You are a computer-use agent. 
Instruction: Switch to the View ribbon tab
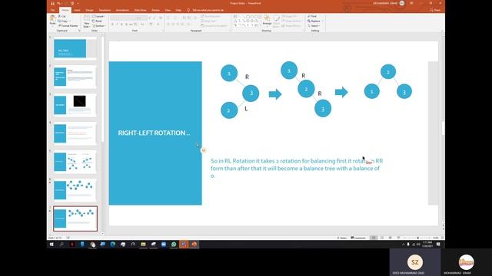coord(168,10)
